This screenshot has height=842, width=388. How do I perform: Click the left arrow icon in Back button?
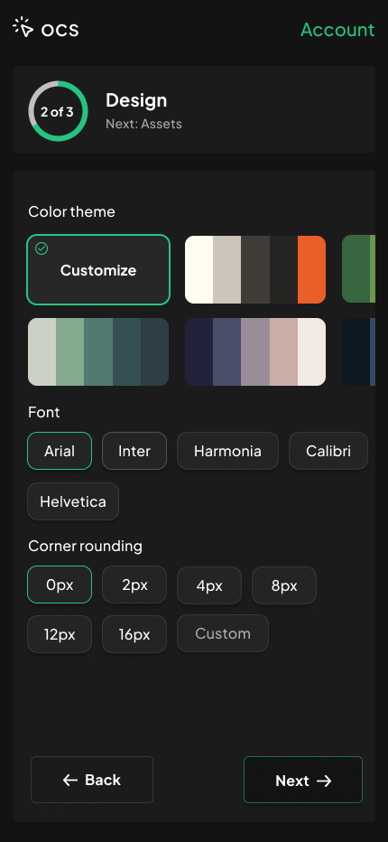click(x=70, y=780)
